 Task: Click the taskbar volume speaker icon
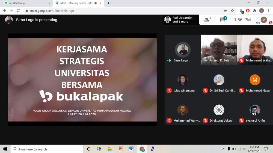[x=244, y=149]
